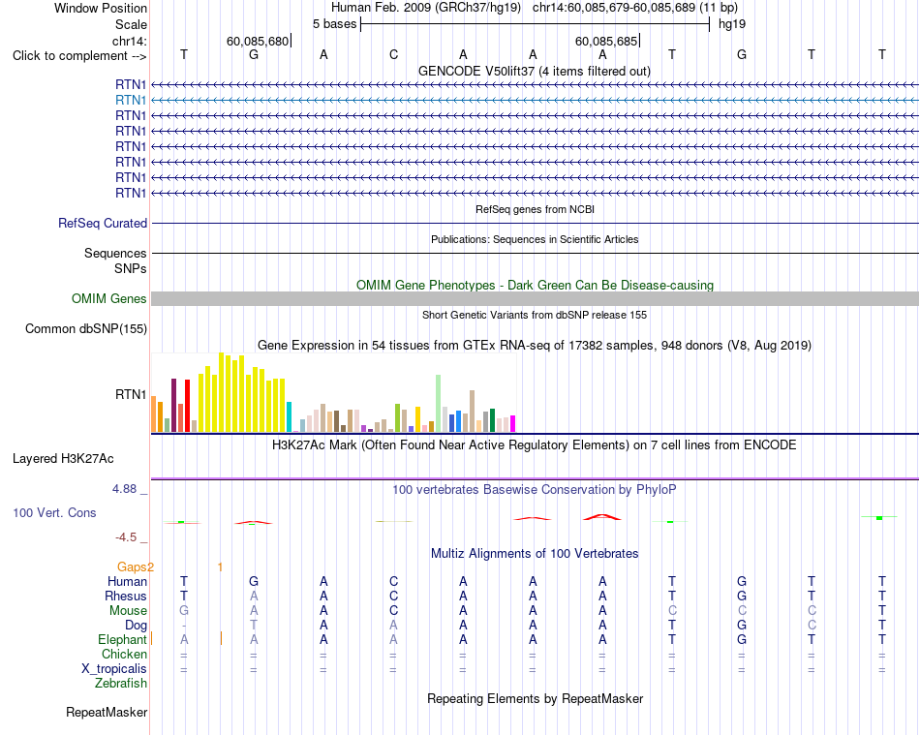Click 'Short Genetic Variants from dbSNP' title
Image resolution: width=920 pixels, height=735 pixels.
535,315
